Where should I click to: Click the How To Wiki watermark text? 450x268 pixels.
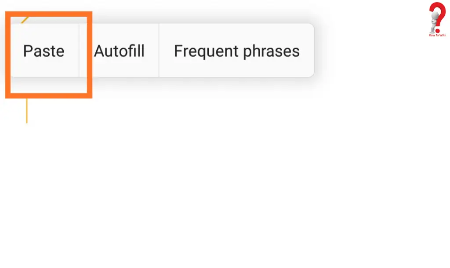click(x=438, y=35)
